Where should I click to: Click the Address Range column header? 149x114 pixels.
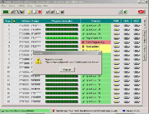pyautogui.click(x=30, y=21)
